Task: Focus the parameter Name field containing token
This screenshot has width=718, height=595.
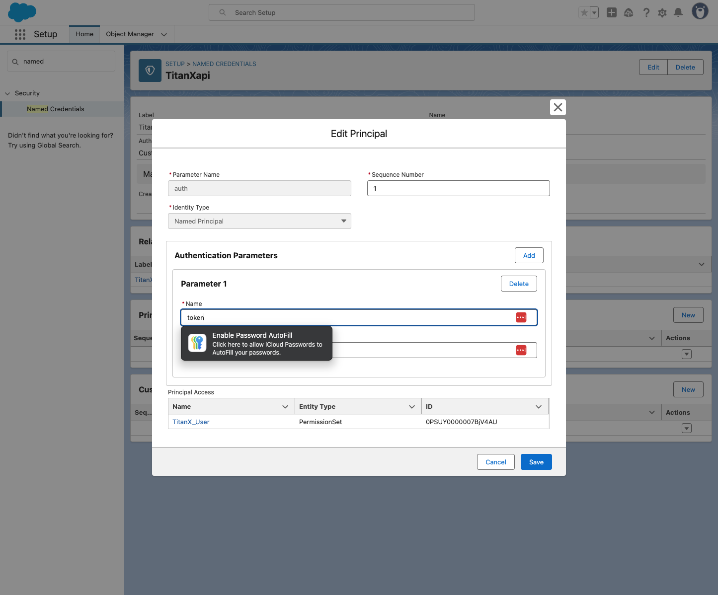Action: click(x=359, y=317)
